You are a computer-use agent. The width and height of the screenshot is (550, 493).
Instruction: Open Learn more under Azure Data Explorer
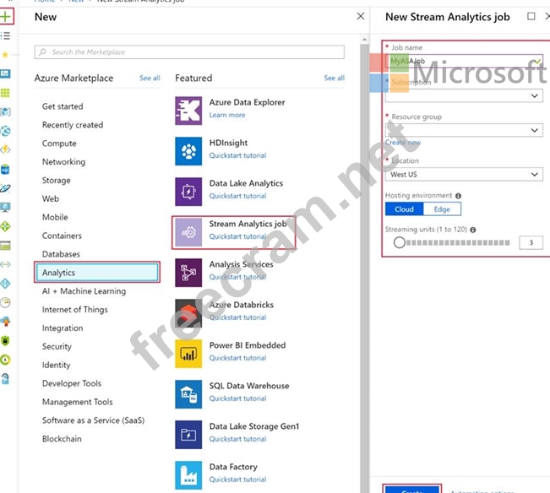(227, 115)
